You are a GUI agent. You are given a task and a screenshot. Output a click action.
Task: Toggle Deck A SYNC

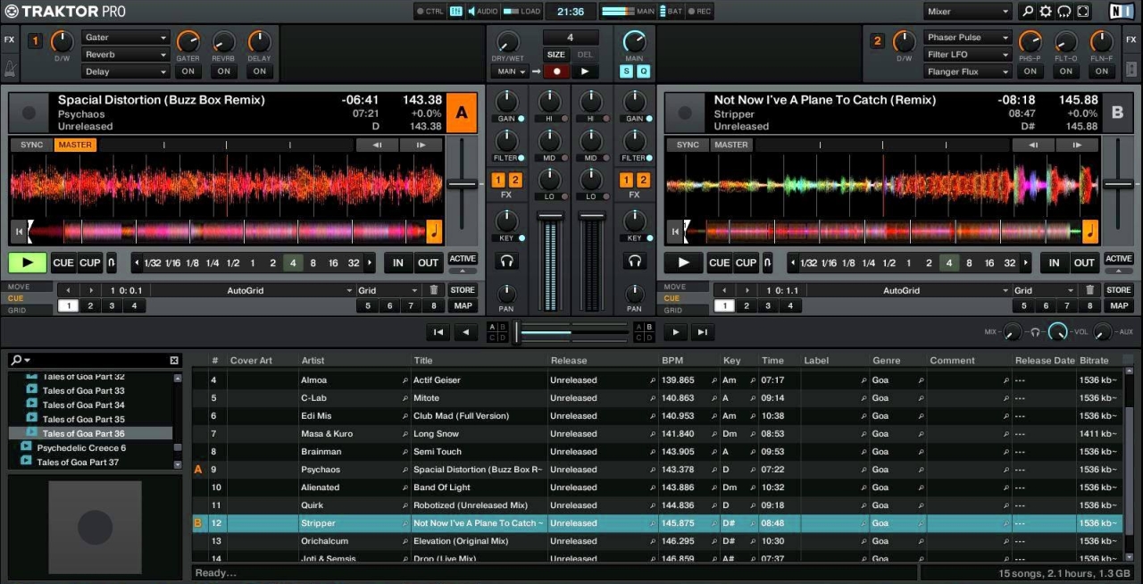[31, 145]
